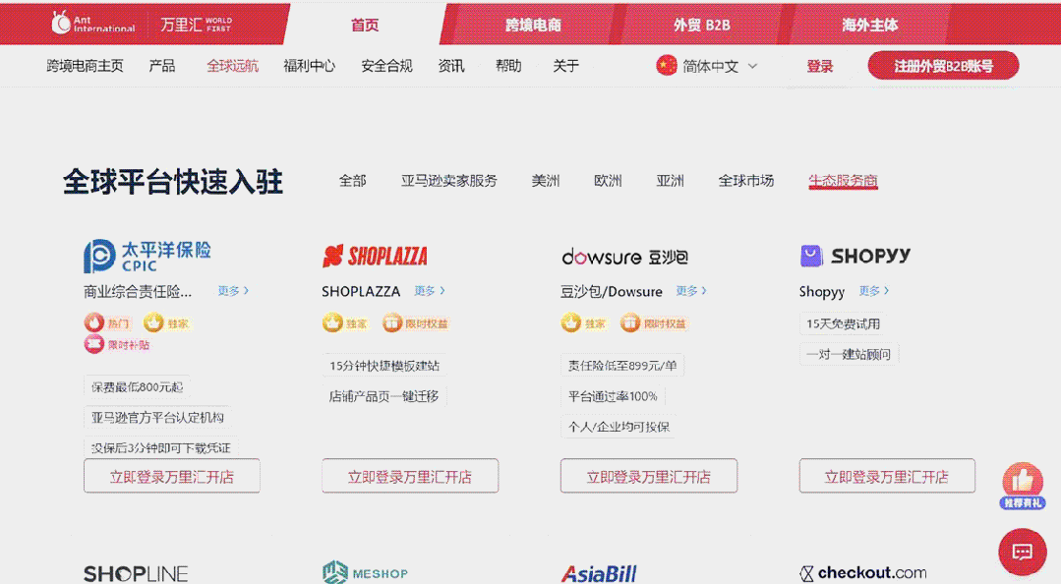Click the 热门 badge icon under 太平洋保险
1061x584 pixels.
(94, 322)
